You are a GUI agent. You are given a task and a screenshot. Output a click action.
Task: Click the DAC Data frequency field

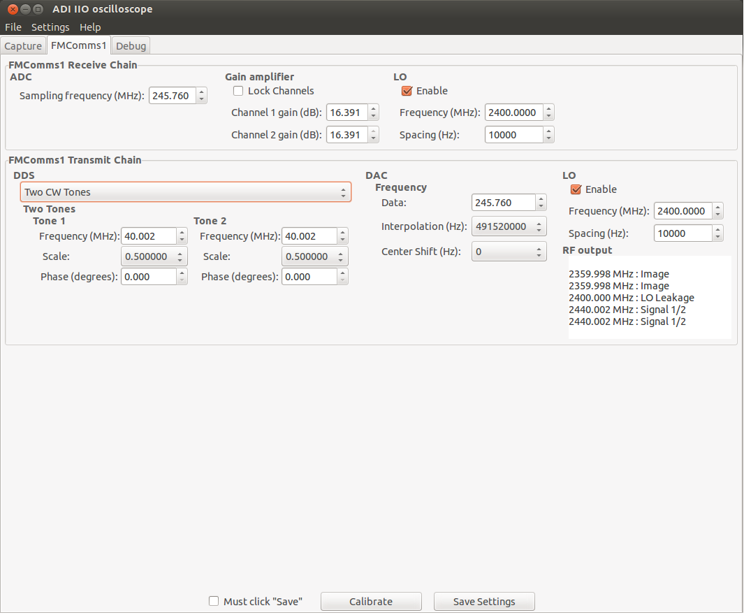pos(504,203)
